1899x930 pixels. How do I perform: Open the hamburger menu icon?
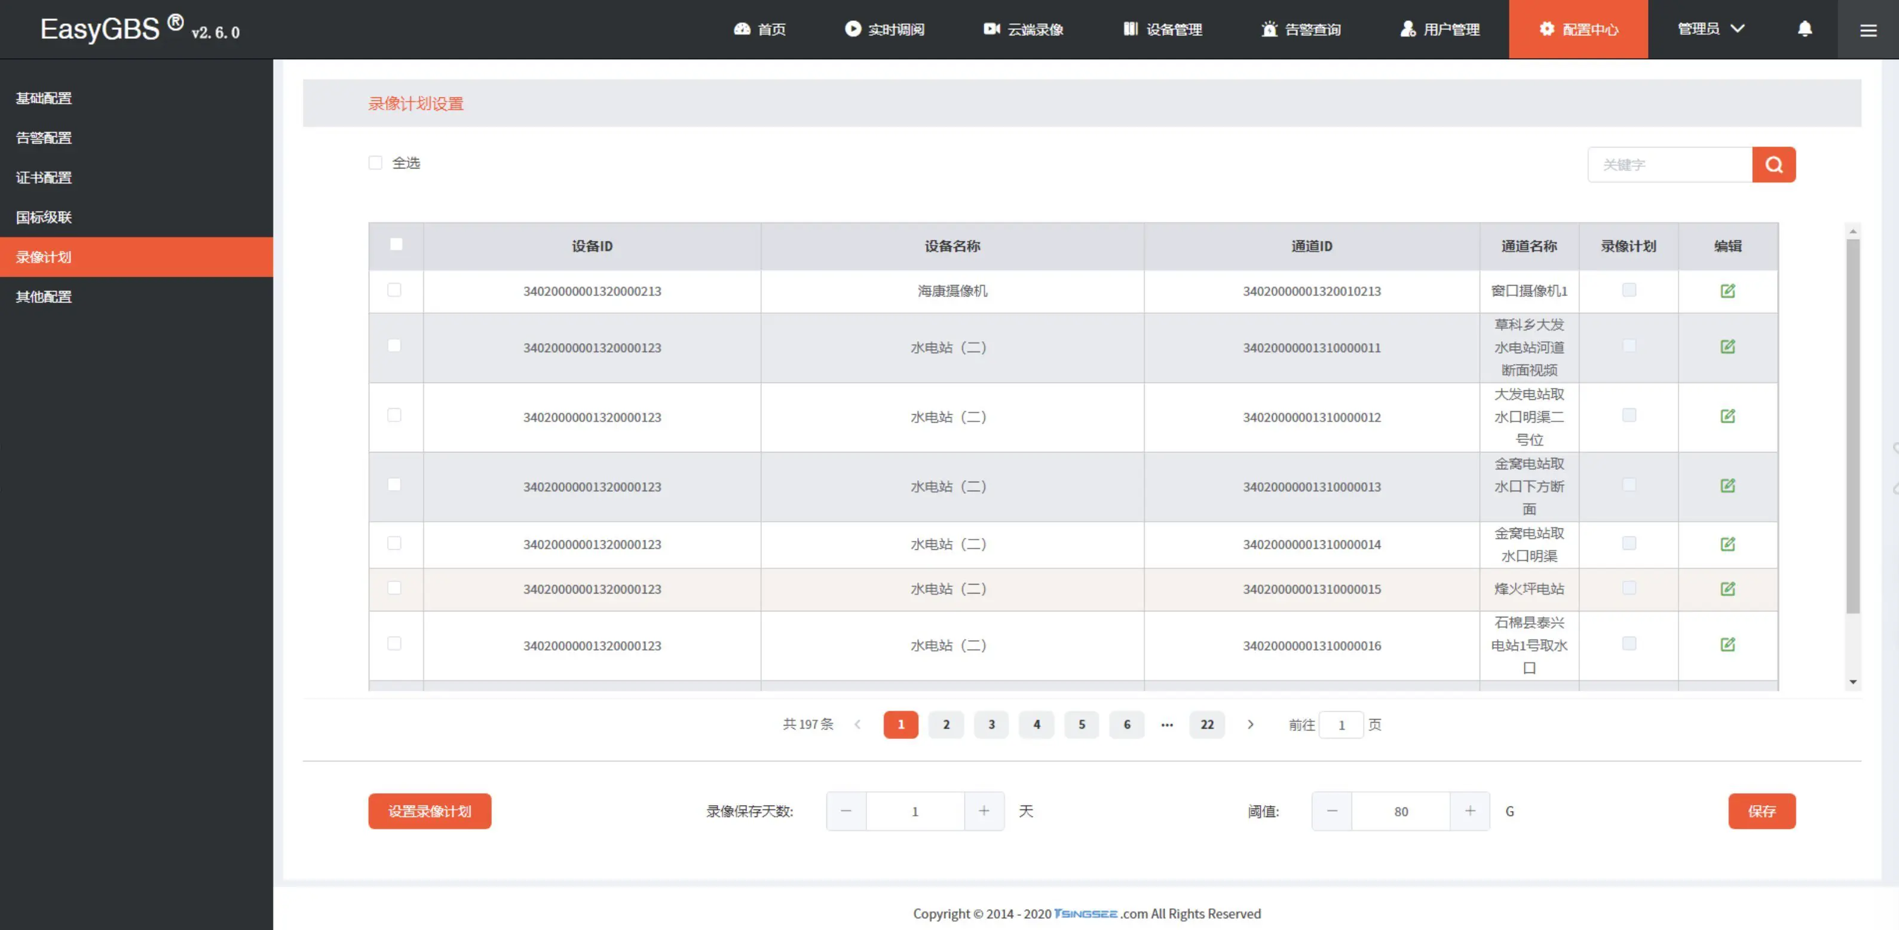coord(1867,29)
